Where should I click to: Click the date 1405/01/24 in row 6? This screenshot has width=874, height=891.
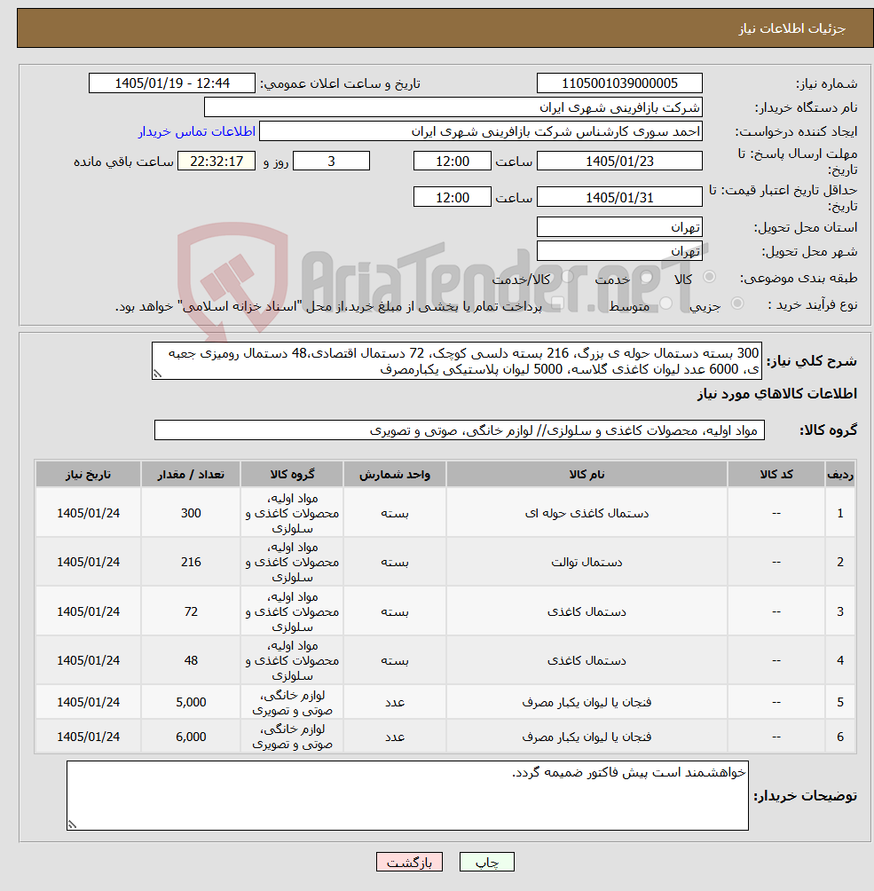tap(88, 737)
